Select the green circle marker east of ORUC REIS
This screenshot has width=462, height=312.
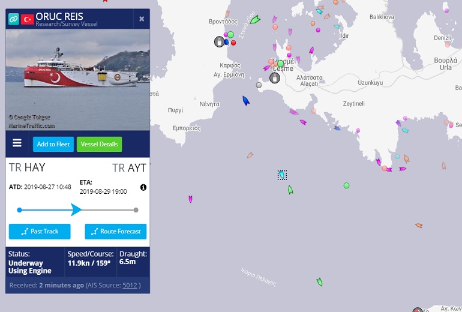[x=347, y=185]
